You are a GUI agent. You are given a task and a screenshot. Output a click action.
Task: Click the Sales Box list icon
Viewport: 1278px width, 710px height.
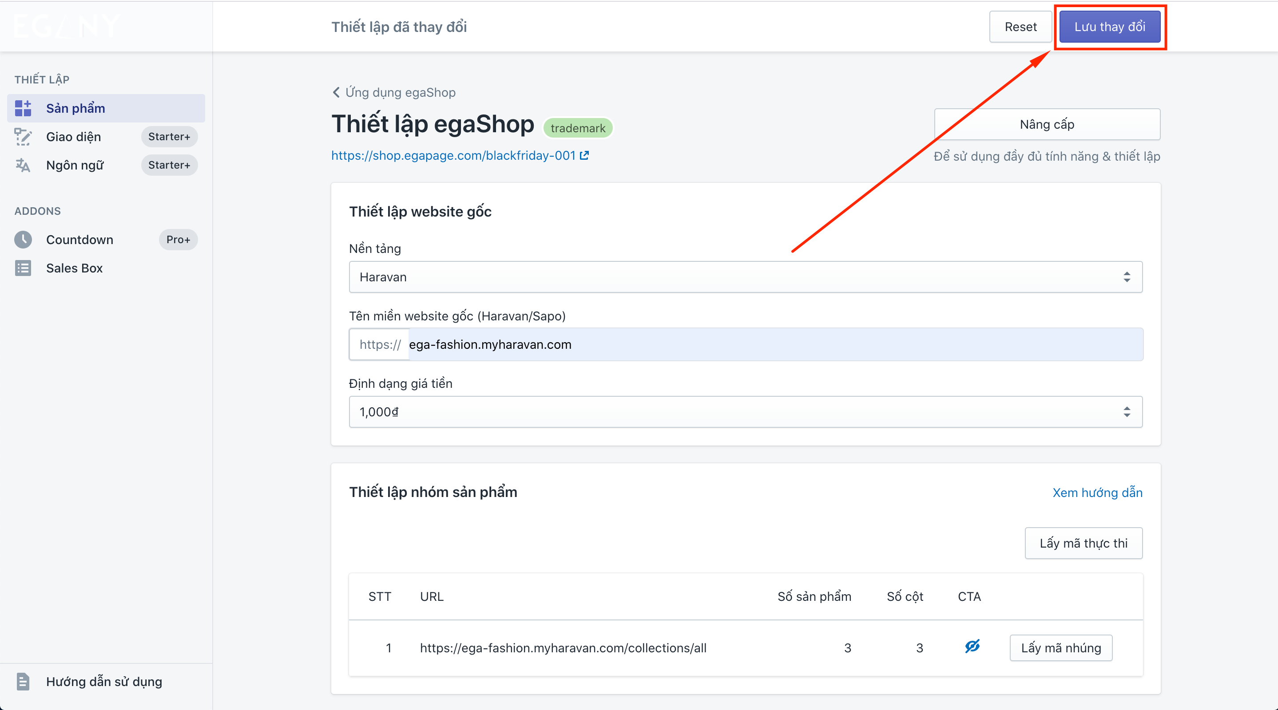tap(23, 268)
